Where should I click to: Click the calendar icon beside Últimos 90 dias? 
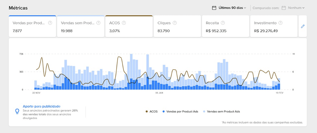tap(214, 8)
